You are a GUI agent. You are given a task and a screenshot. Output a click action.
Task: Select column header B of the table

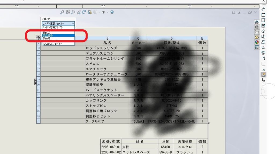pos(107,38)
